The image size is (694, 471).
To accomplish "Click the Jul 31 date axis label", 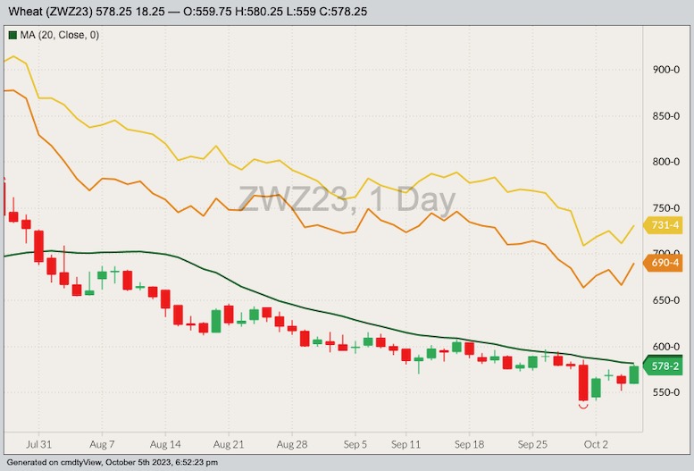I will 39,444.
